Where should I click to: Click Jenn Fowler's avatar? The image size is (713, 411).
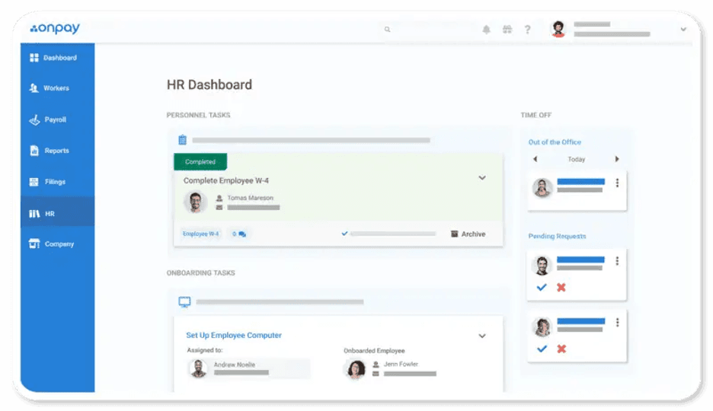pos(356,369)
